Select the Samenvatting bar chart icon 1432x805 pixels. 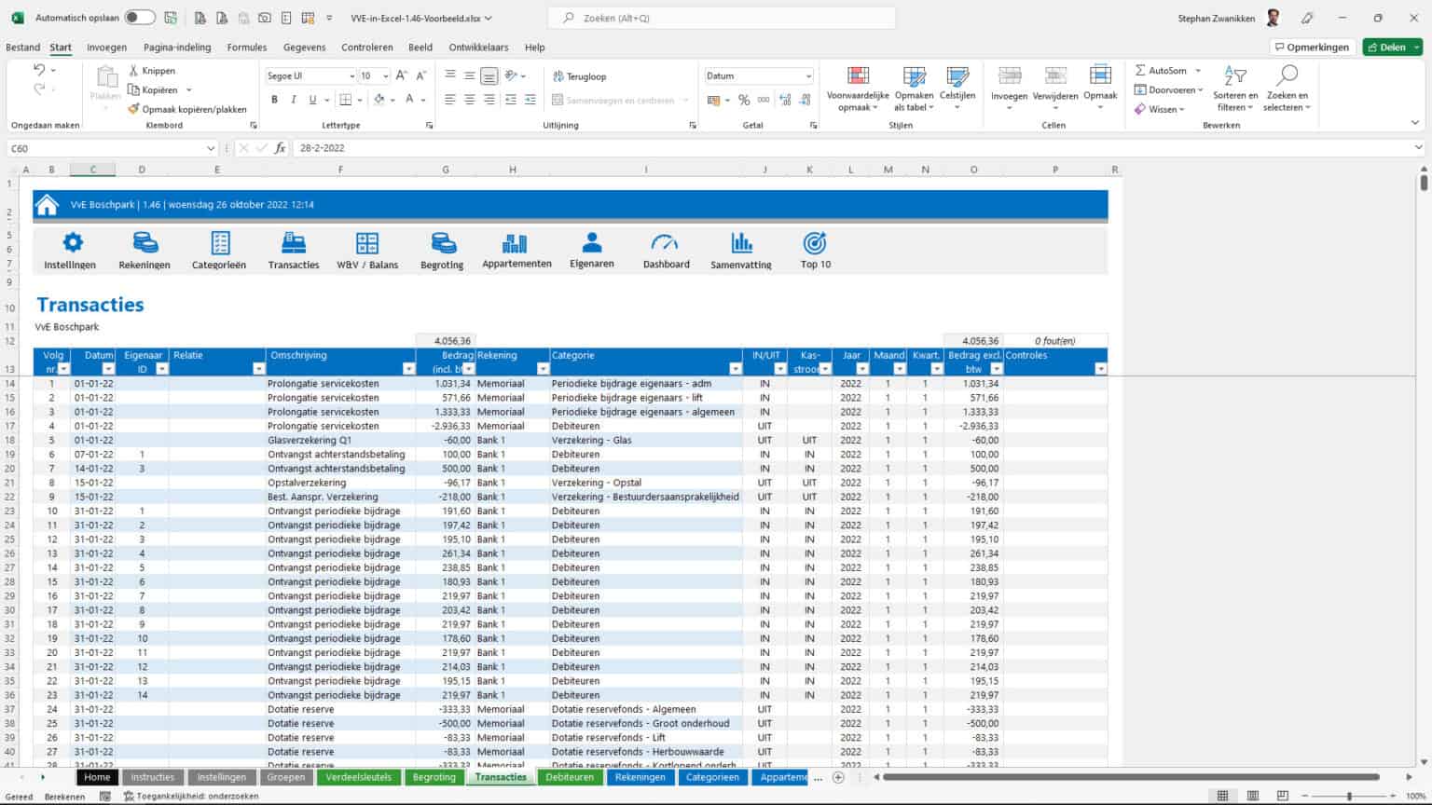click(740, 244)
